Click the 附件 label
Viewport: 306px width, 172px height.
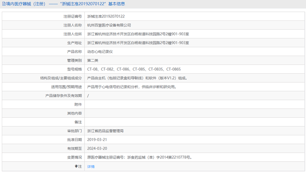(78, 104)
